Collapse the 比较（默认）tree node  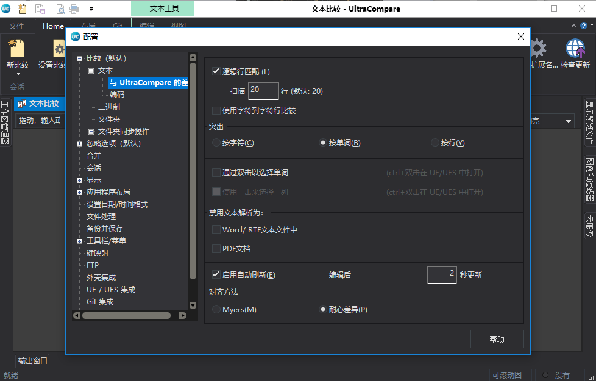click(79, 58)
